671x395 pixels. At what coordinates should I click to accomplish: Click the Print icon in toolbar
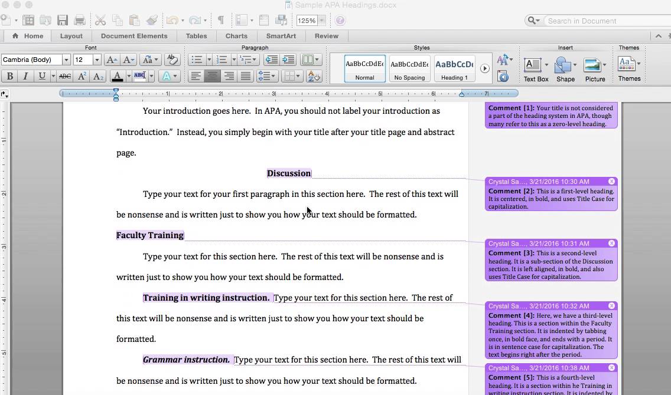coord(79,20)
